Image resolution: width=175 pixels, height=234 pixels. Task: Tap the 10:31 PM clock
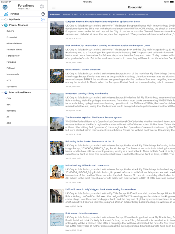pyautogui.click(x=87, y=2)
